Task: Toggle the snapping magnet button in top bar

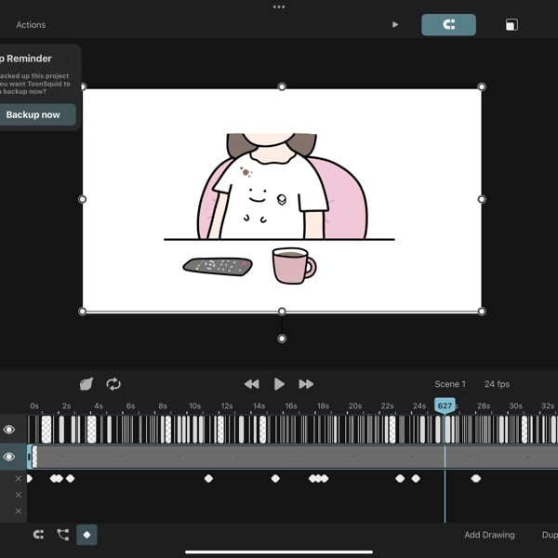Action: coord(448,25)
